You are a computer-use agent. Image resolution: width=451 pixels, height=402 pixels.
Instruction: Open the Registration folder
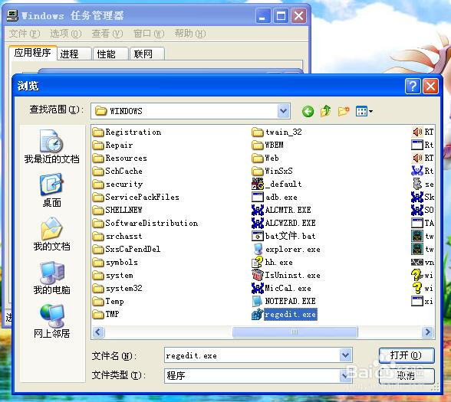pyautogui.click(x=127, y=132)
